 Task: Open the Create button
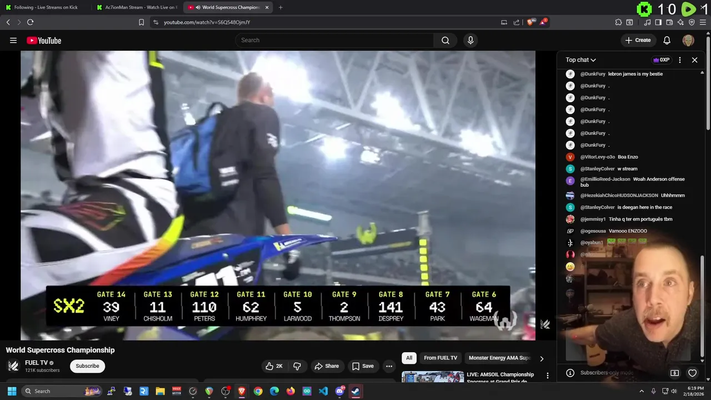coord(638,40)
